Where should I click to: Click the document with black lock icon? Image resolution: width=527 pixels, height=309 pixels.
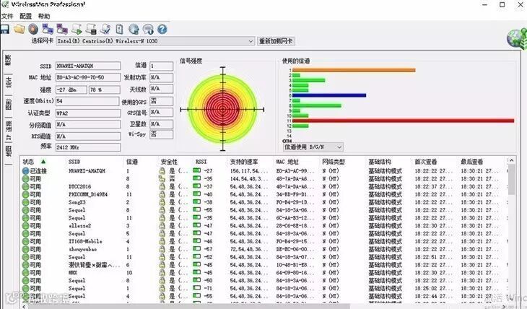click(x=91, y=30)
